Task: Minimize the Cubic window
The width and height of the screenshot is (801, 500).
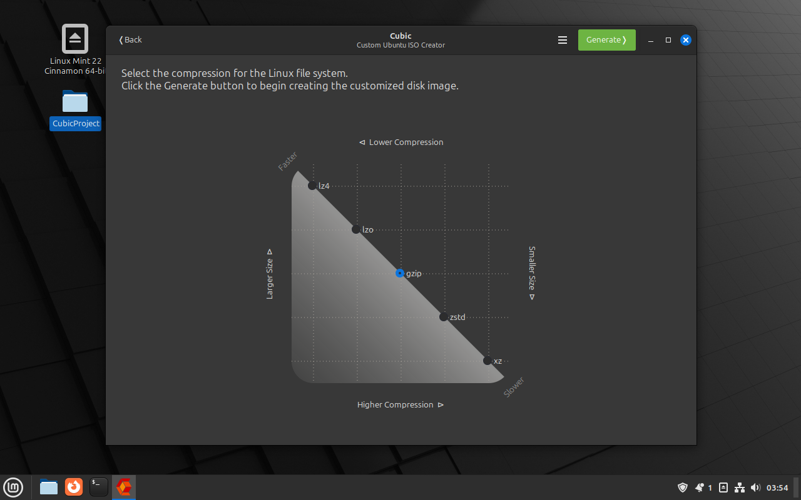Action: tap(651, 40)
